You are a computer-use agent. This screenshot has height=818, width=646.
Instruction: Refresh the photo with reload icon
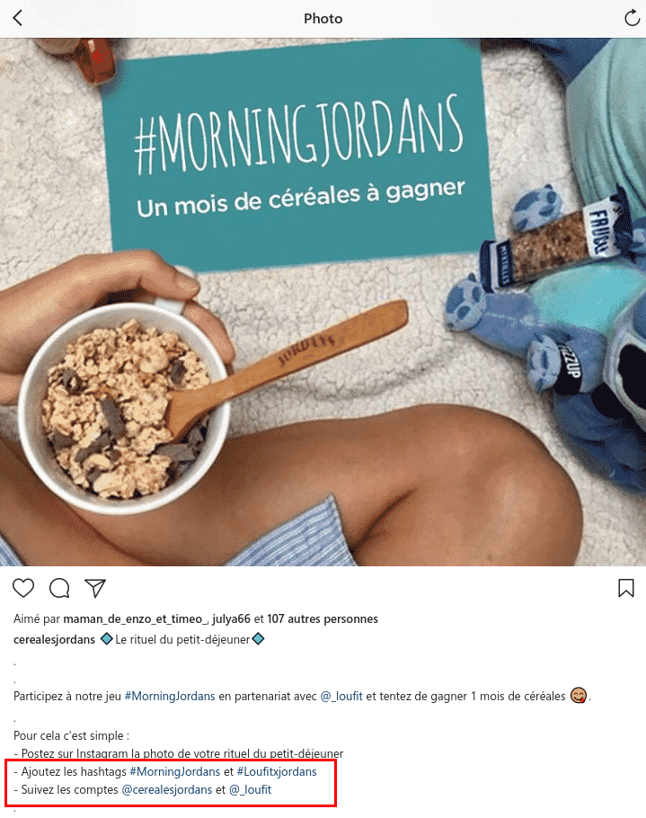click(632, 18)
